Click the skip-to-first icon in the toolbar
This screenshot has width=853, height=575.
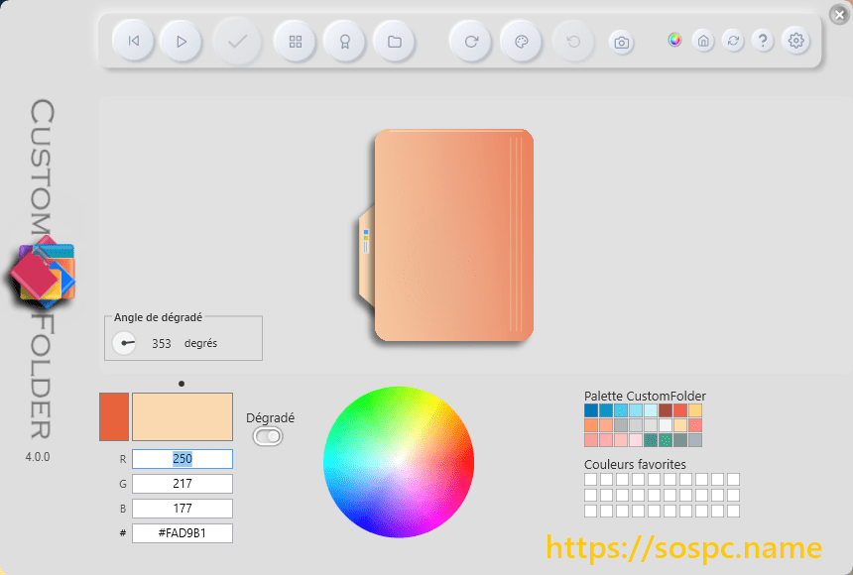point(133,41)
